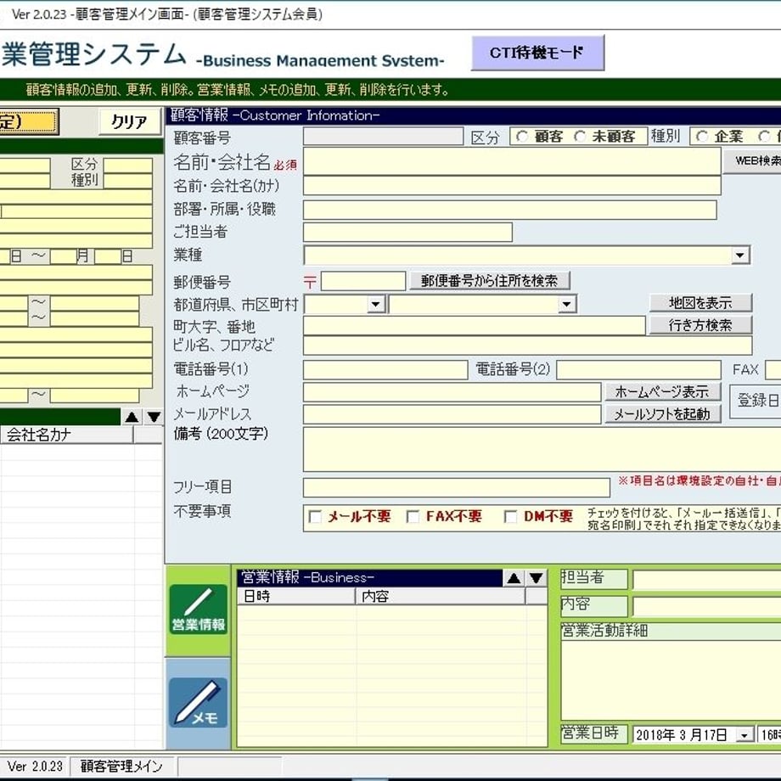Click the 町大字、番地 input field

coord(475,326)
